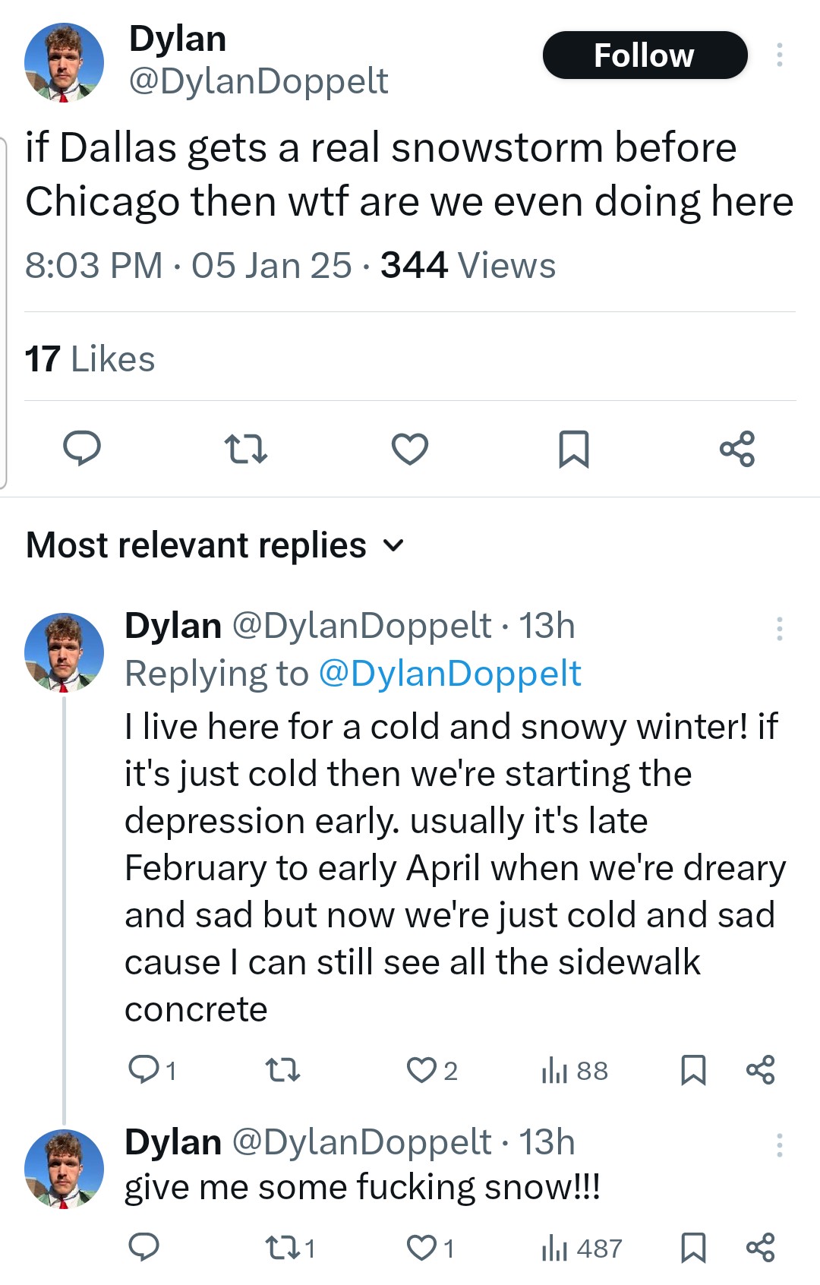Follow Dylan with the Follow button
The height and width of the screenshot is (1285, 820).
[x=645, y=55]
